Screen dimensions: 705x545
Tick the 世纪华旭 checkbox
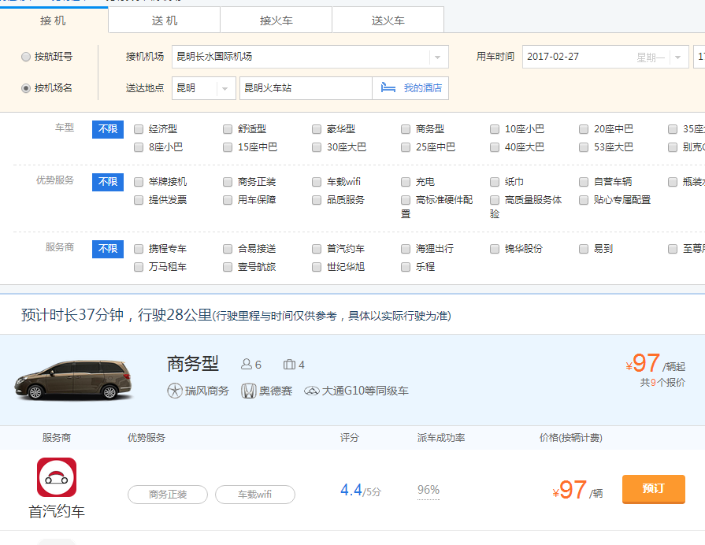tap(317, 267)
